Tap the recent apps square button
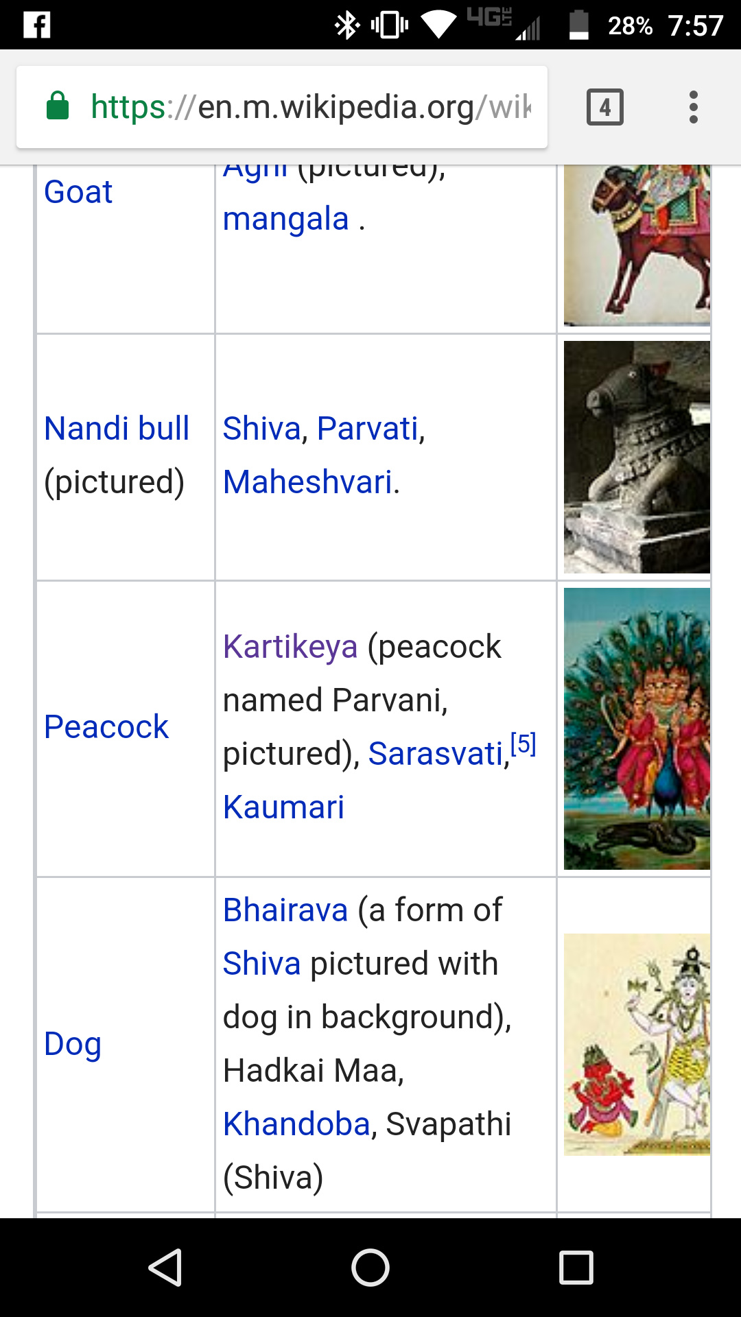Screen dimensions: 741x1317 pyautogui.click(x=576, y=1267)
